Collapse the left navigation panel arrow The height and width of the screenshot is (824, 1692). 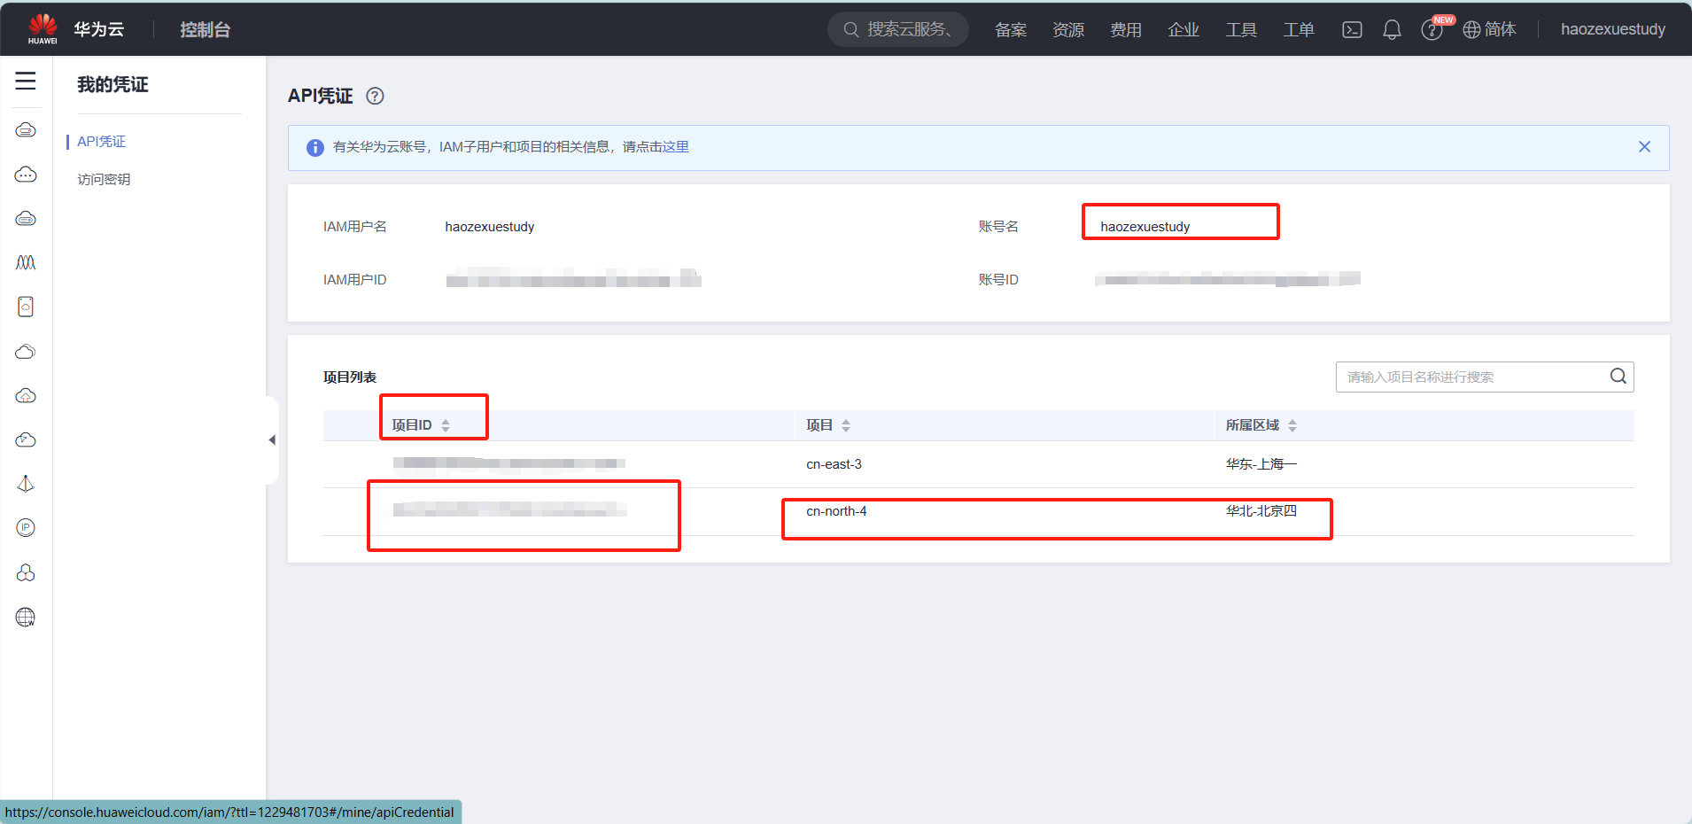[272, 439]
